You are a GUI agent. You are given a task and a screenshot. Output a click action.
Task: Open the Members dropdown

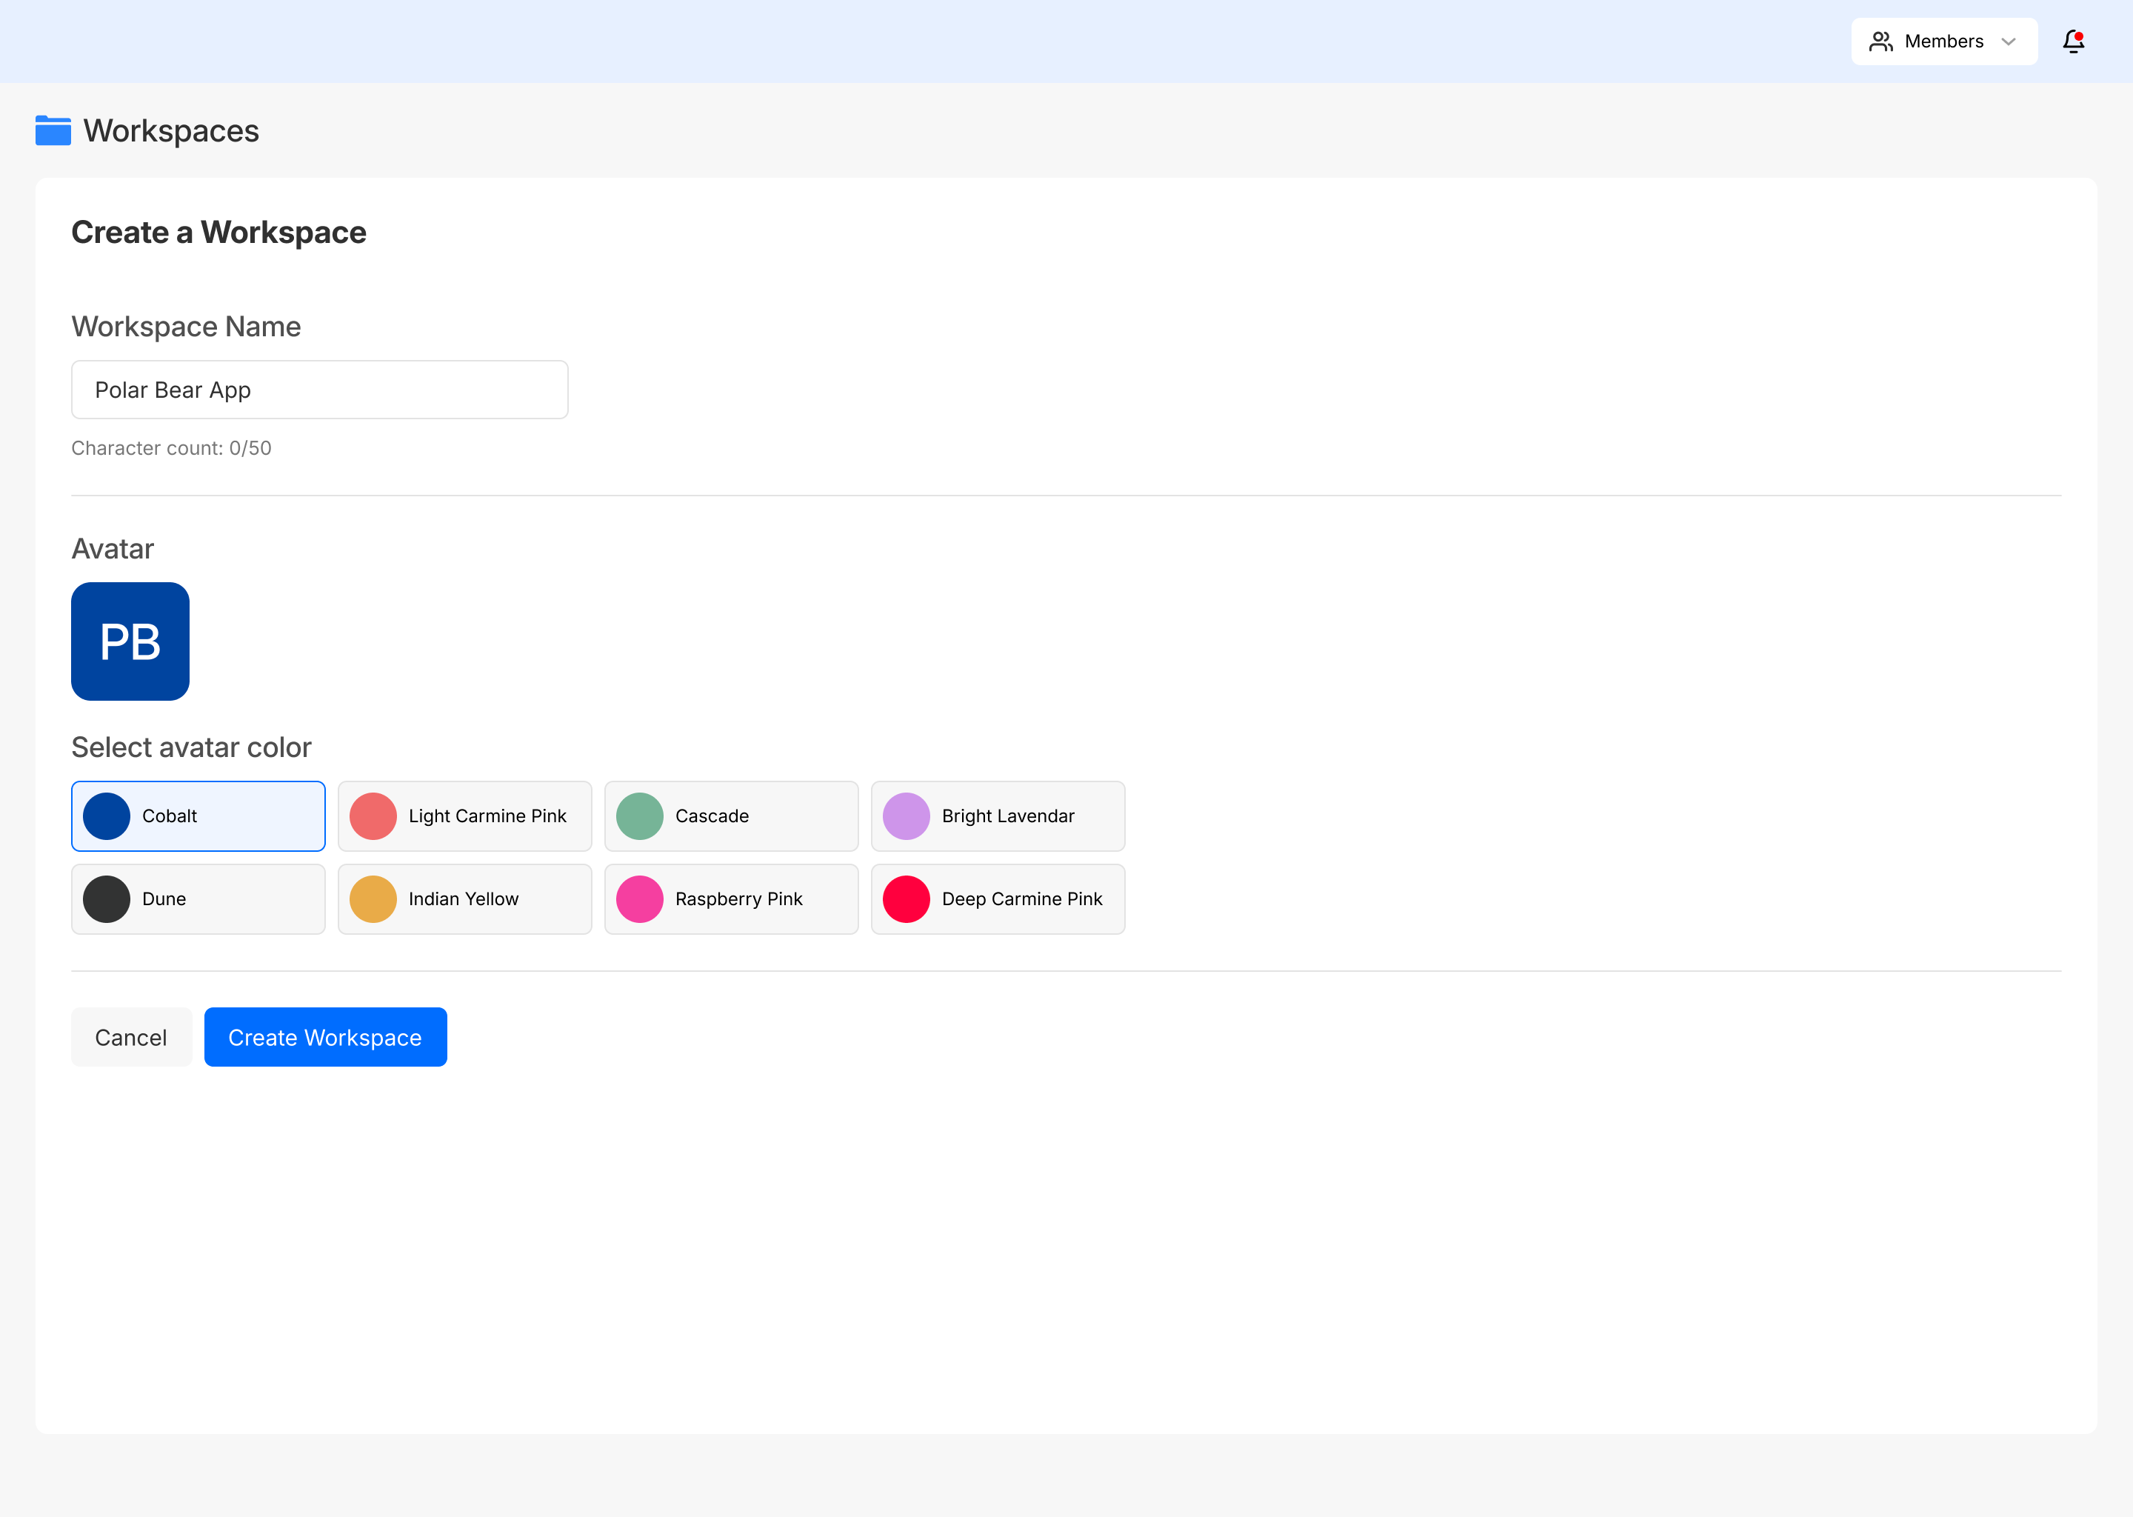tap(1943, 41)
